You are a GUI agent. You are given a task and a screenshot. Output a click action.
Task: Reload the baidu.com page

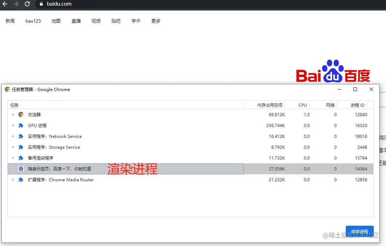click(27, 4)
